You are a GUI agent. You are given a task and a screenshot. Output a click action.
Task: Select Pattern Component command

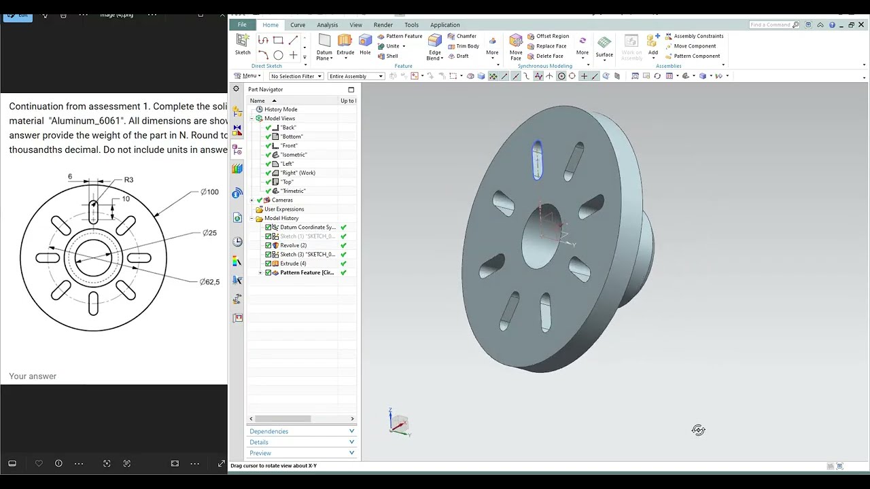[x=692, y=56]
